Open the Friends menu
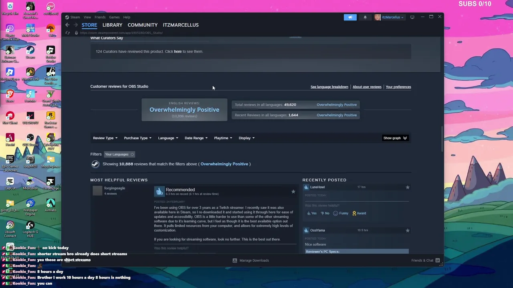This screenshot has height=288, width=513. pos(100,17)
